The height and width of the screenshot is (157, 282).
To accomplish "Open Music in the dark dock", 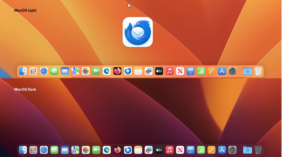I will tap(169, 150).
